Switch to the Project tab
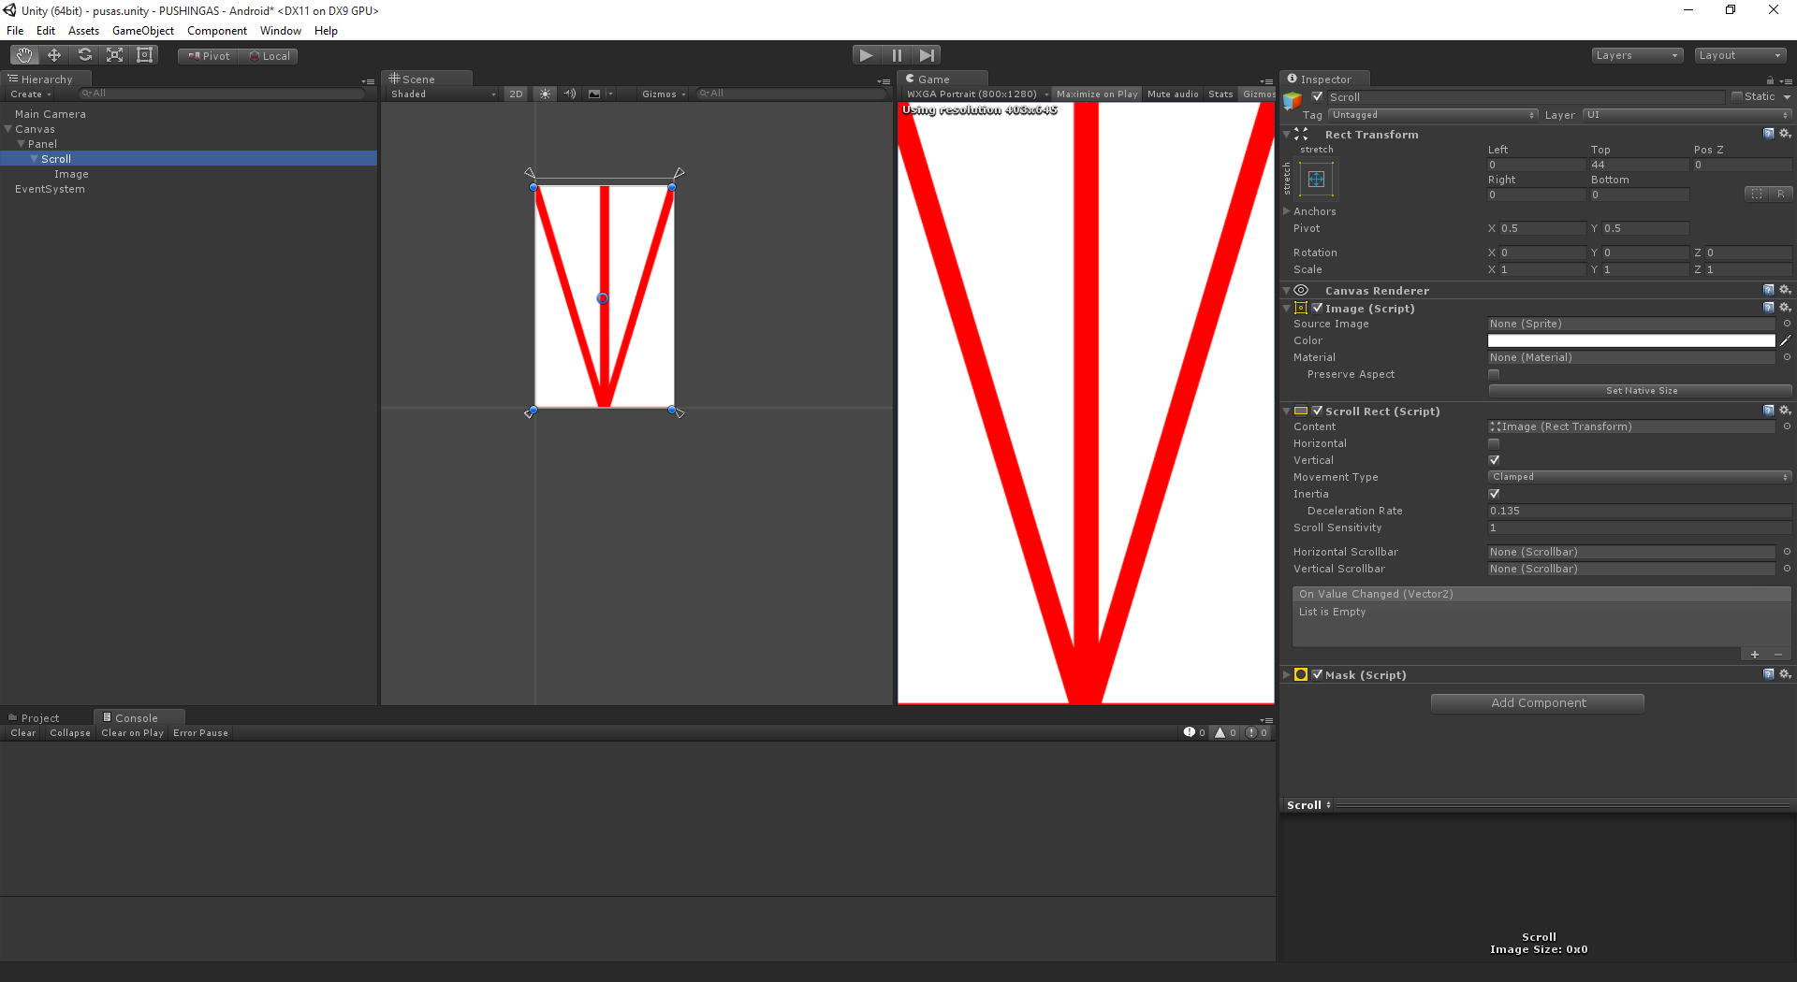Viewport: 1797px width, 982px height. (40, 717)
